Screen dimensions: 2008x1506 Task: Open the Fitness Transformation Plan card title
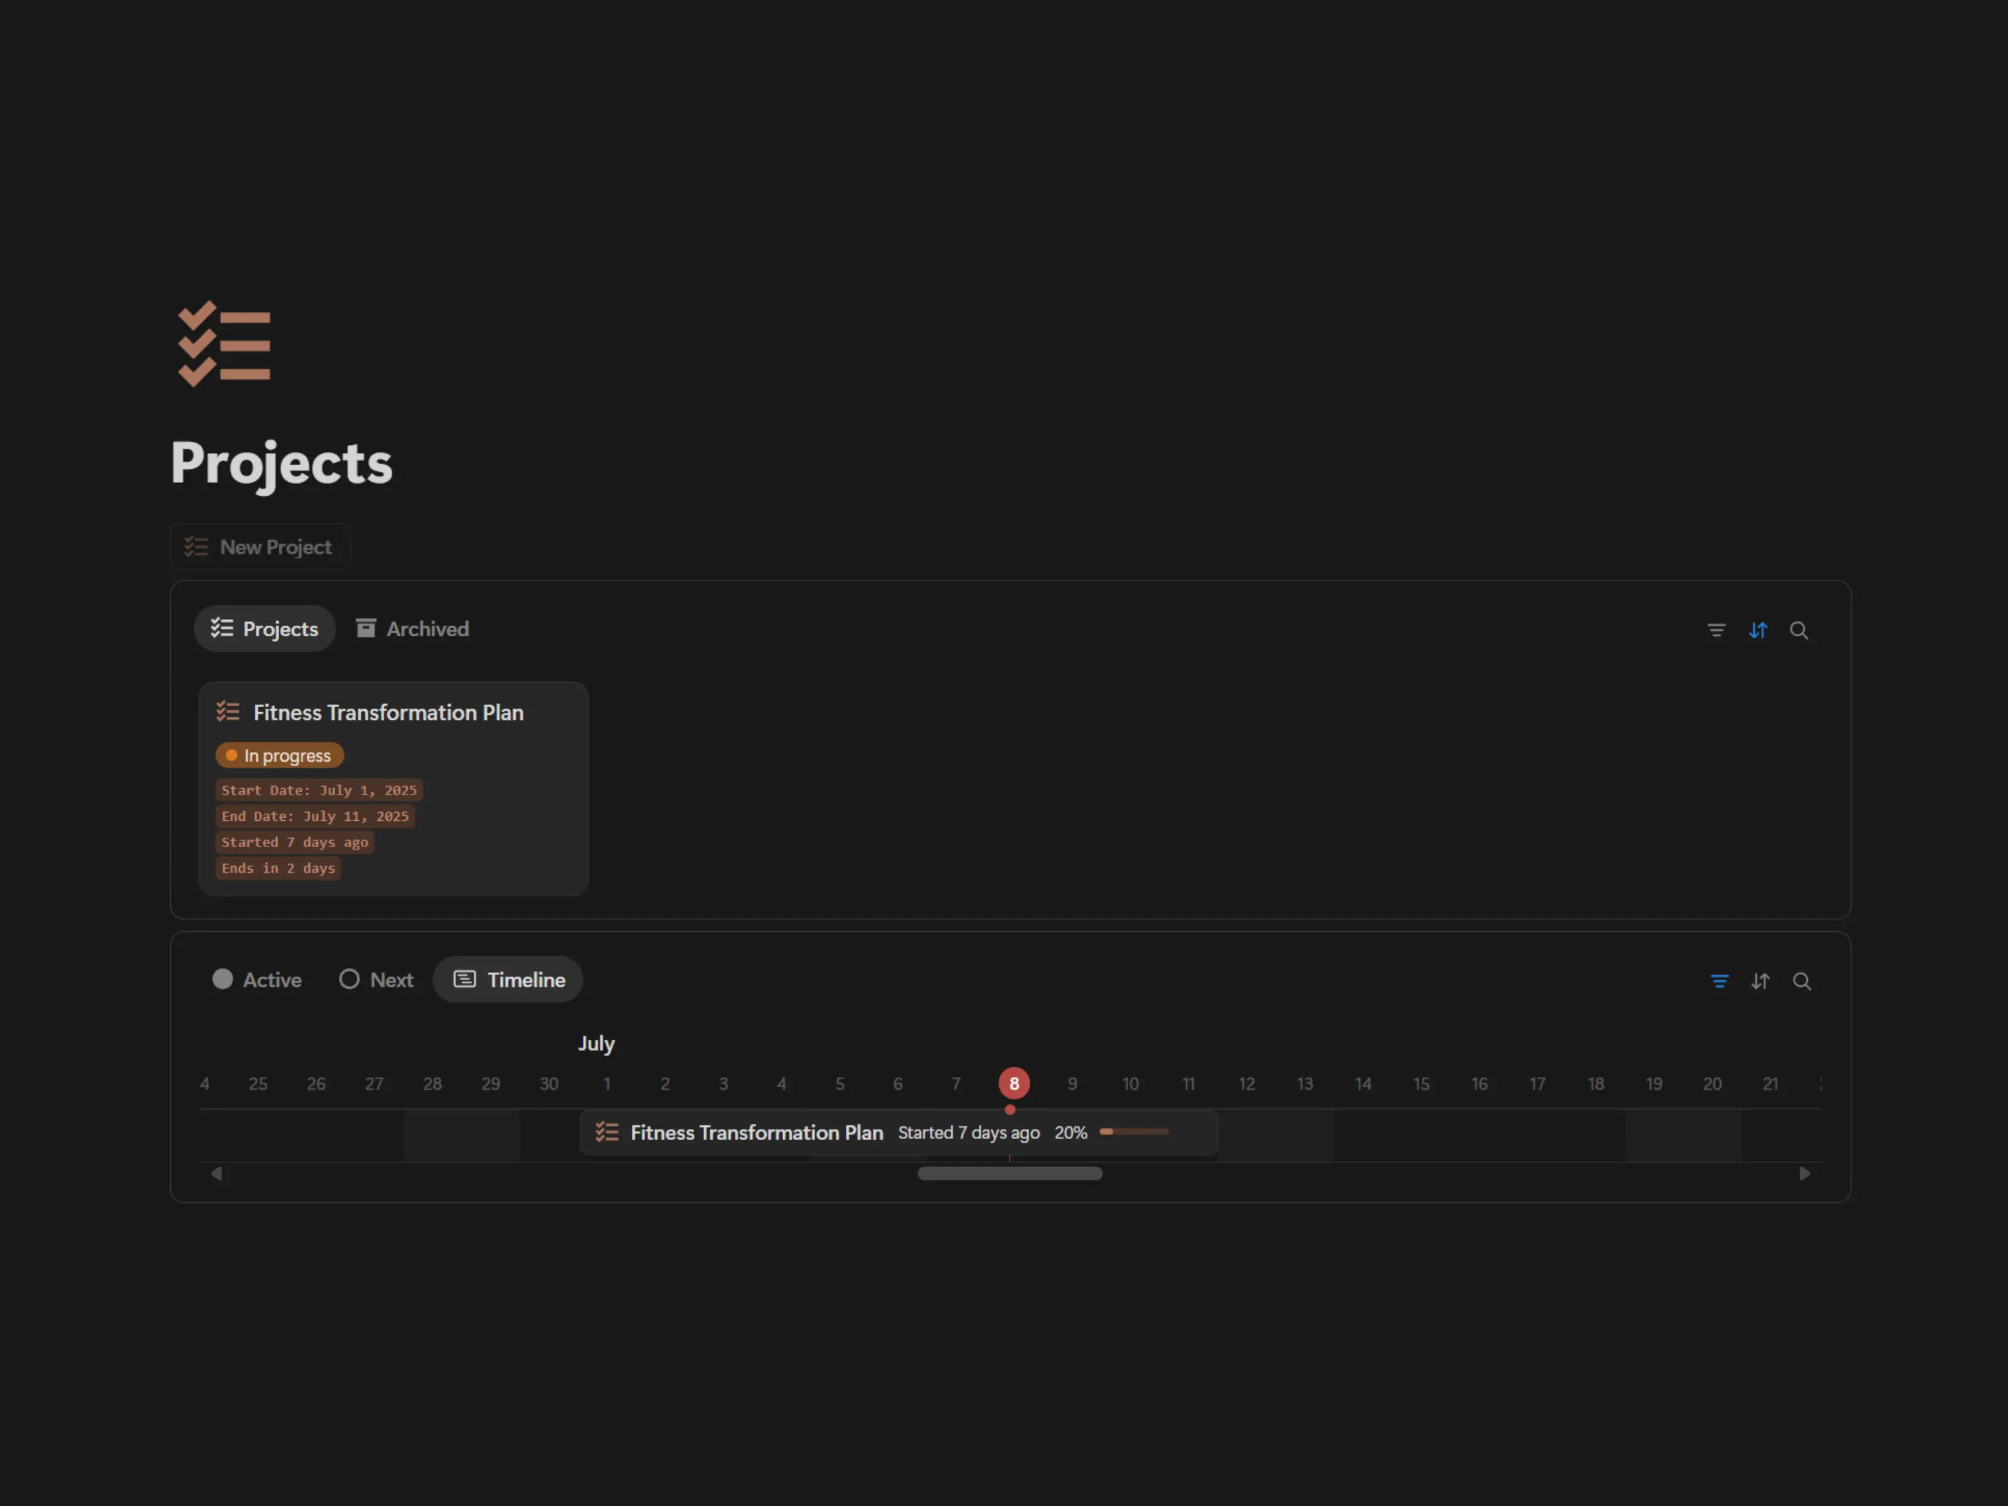pyautogui.click(x=388, y=713)
